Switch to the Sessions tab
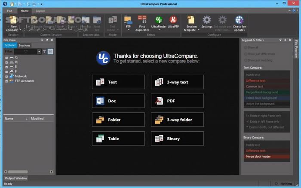Screen dimensions: 301x188 tap(24, 45)
